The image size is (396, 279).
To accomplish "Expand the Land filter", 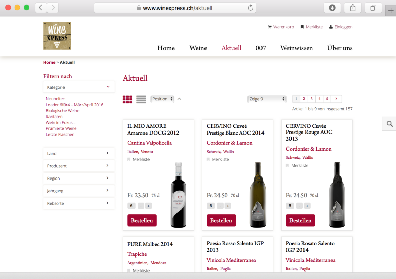I will coord(79,153).
